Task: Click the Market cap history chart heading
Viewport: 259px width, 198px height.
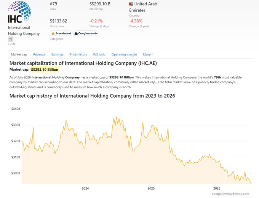Action: 92,96
